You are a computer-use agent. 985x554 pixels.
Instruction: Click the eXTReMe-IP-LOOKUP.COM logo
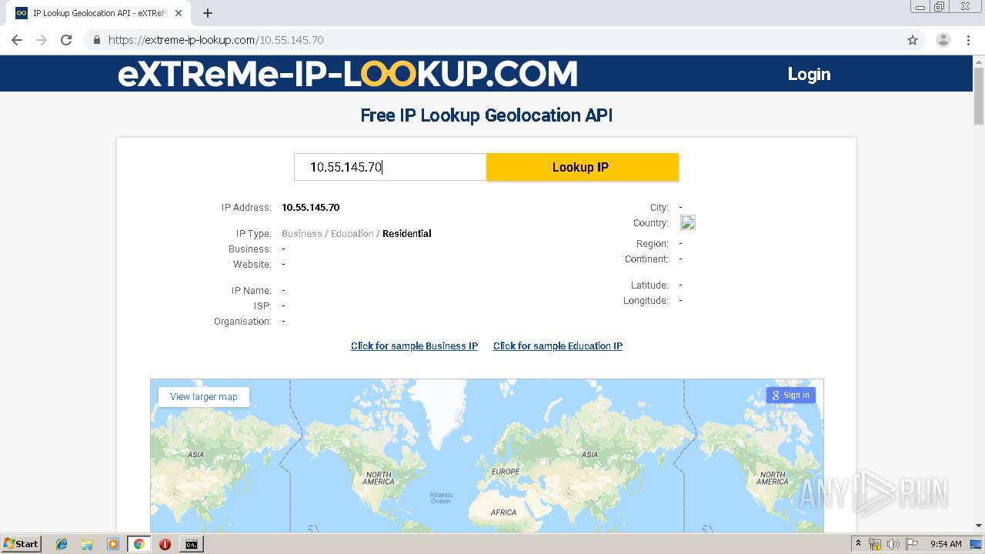[x=347, y=74]
